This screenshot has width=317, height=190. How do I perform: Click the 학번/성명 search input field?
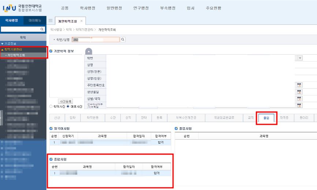point(96,39)
